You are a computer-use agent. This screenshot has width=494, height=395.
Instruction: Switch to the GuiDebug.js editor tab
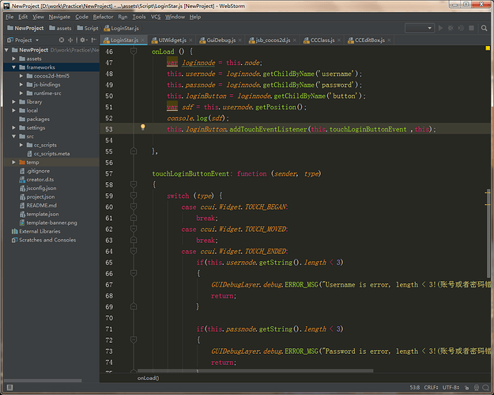(x=216, y=40)
